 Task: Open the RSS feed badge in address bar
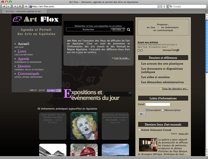[160, 6]
